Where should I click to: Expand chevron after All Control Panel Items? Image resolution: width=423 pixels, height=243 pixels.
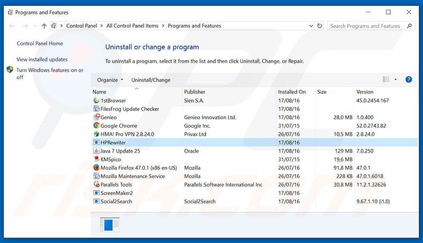click(x=163, y=26)
